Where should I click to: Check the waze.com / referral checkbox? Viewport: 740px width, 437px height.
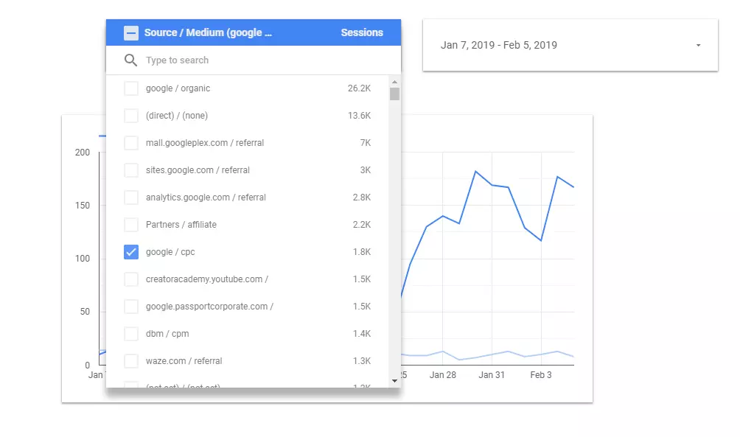(131, 361)
